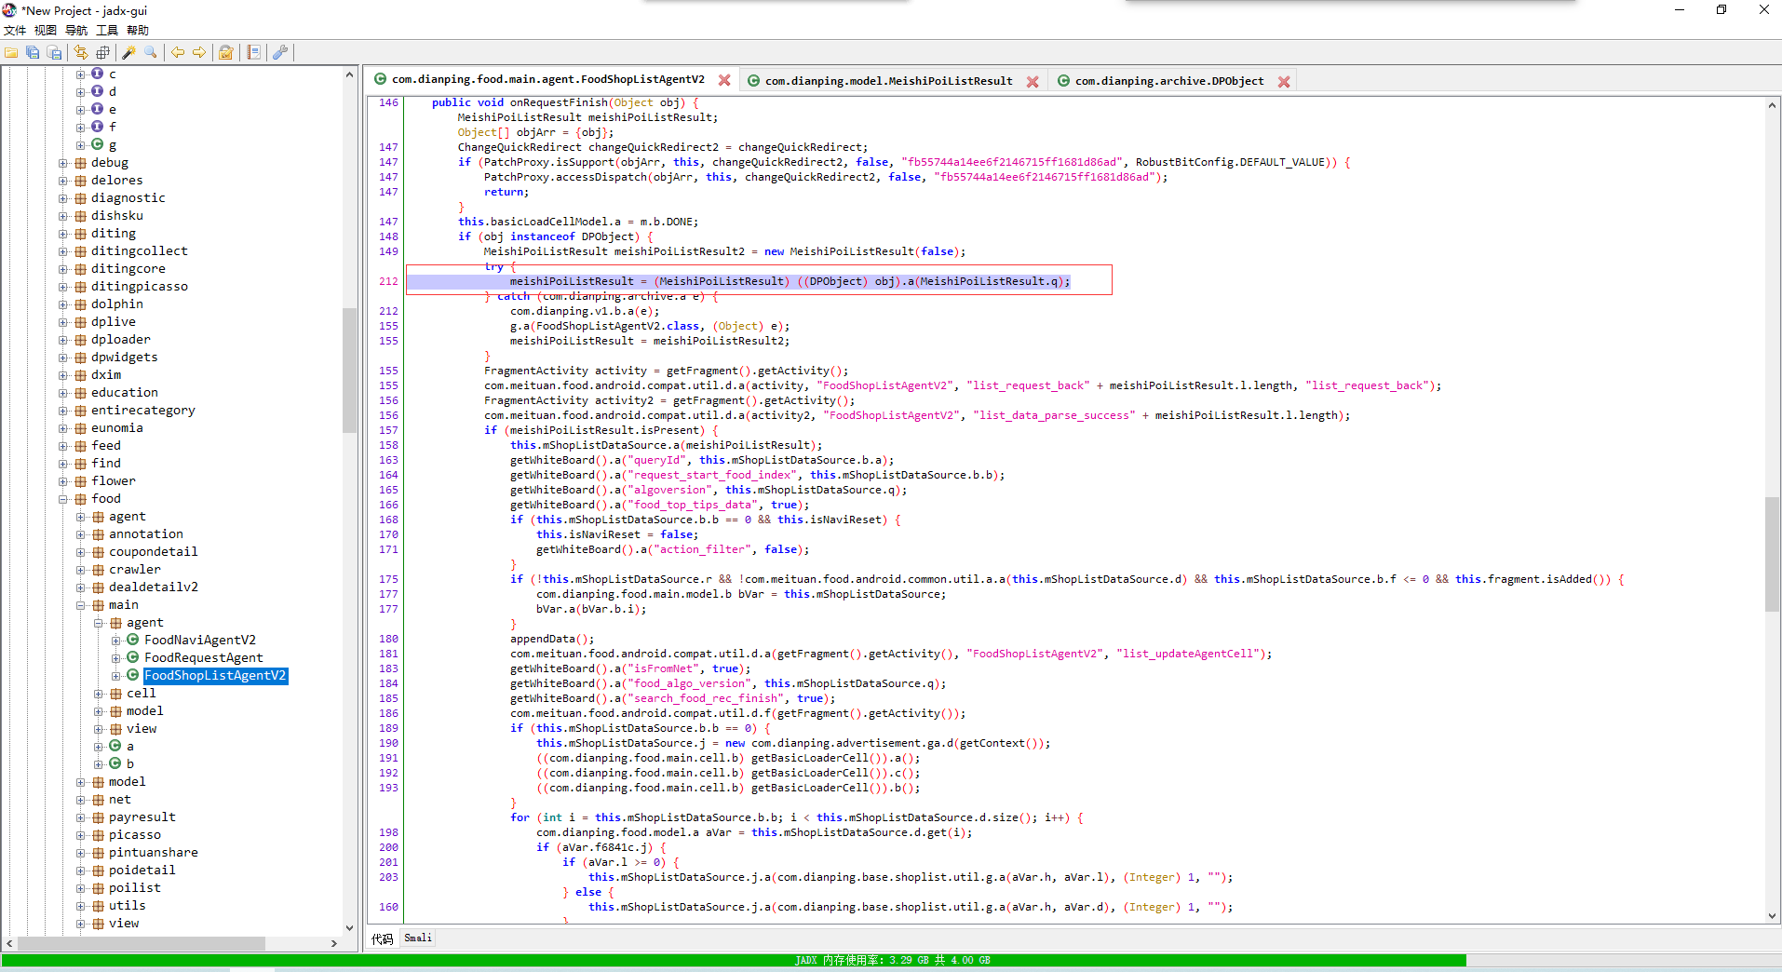
Task: Expand the FoodNaviAgentV2 class node
Action: pyautogui.click(x=116, y=641)
